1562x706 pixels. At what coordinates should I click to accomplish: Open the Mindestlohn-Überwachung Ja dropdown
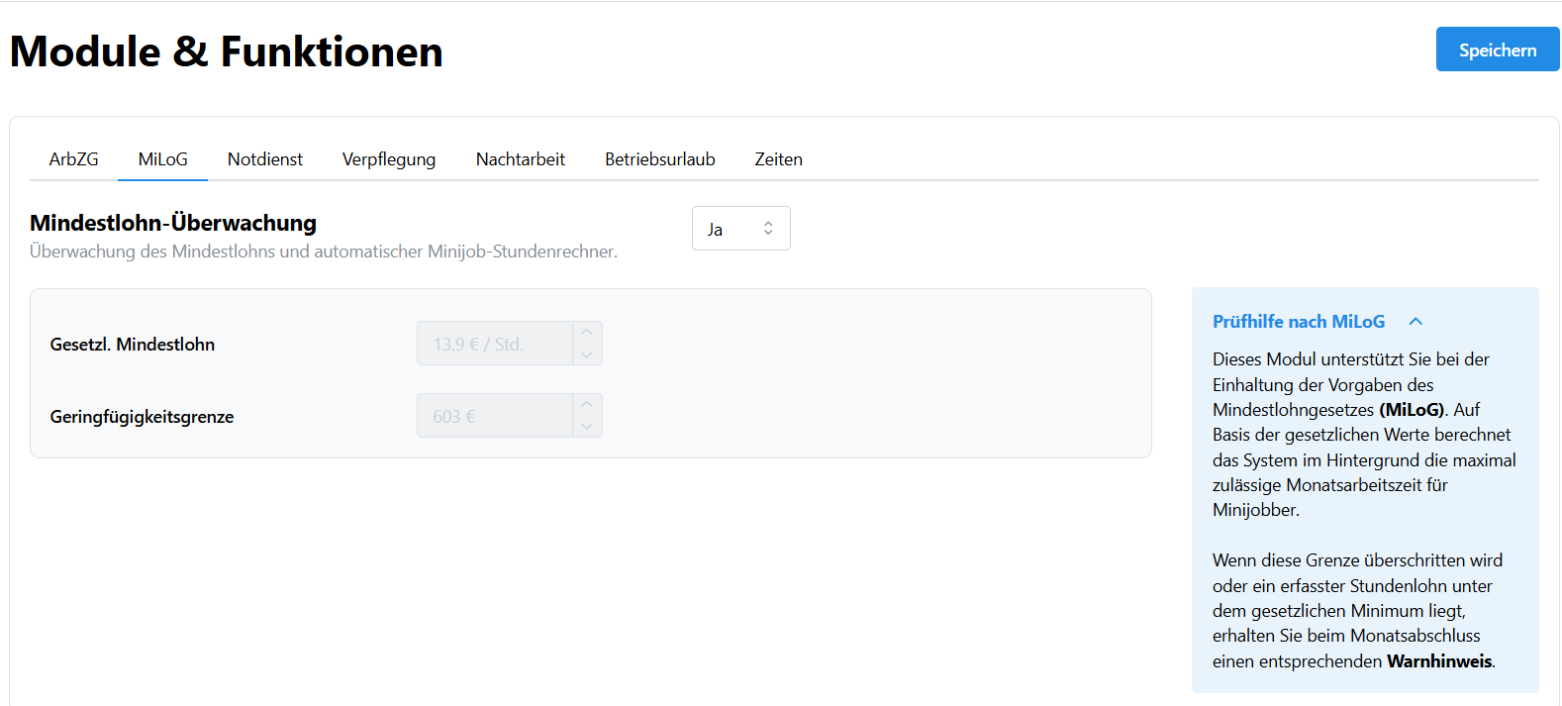[x=741, y=229]
